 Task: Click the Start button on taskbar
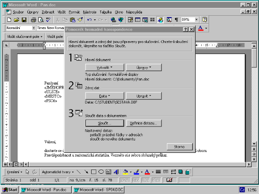coord(10,190)
